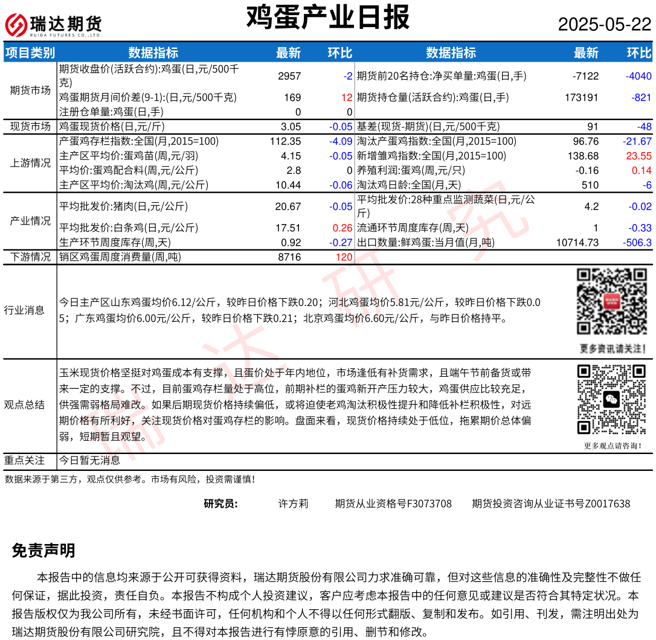Click the 期货从业资格号F3073708 text
Viewport: 656px width, 640px height.
pos(393,504)
